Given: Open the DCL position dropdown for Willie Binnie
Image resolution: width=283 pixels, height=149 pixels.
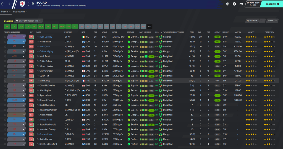Looking at the screenshot, I should (x=23, y=42).
